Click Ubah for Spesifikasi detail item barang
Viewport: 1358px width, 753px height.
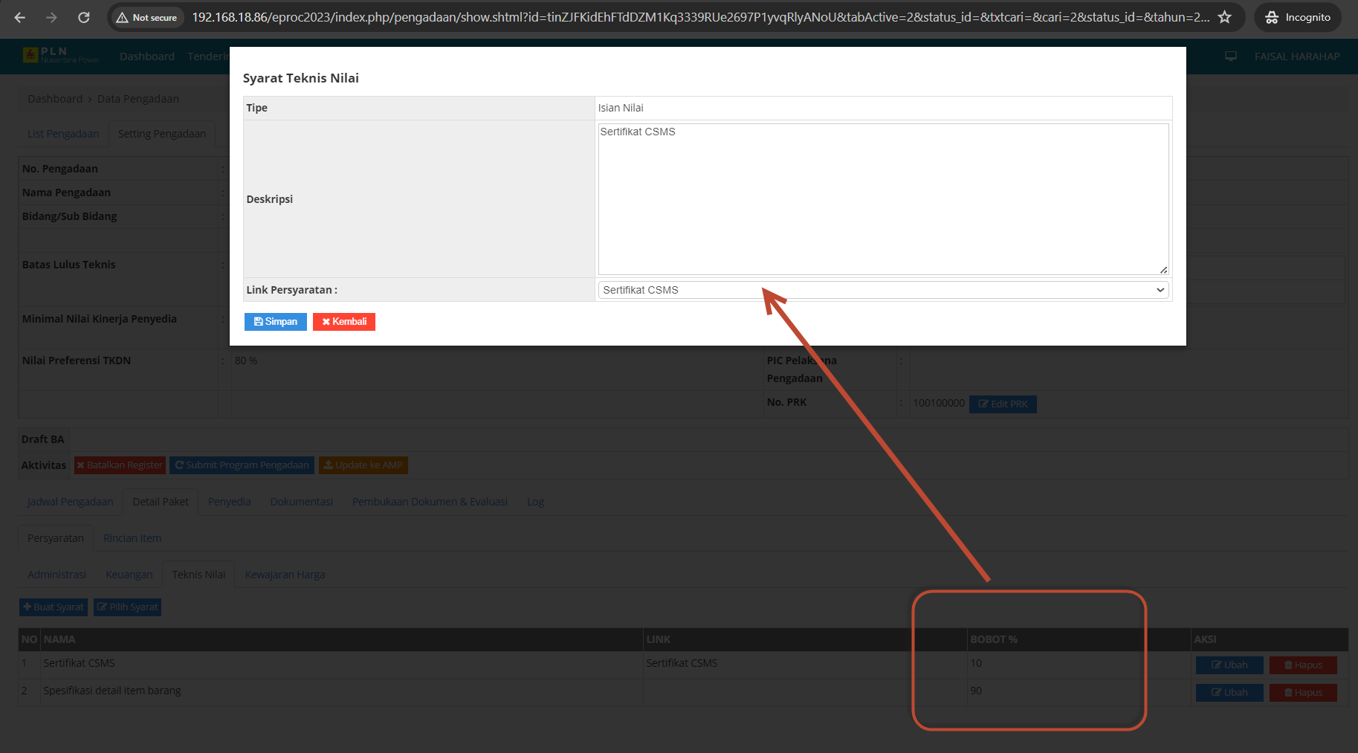pyautogui.click(x=1229, y=693)
